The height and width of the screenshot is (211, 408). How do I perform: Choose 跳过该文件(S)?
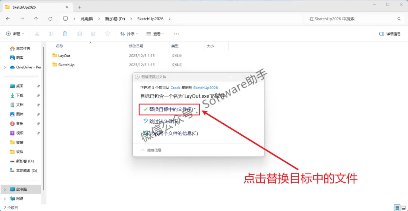coord(161,121)
